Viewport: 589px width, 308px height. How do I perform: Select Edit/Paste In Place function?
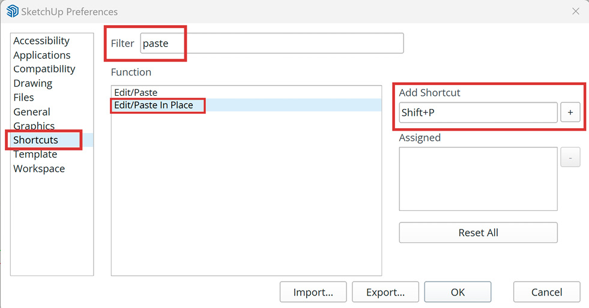pyautogui.click(x=246, y=105)
